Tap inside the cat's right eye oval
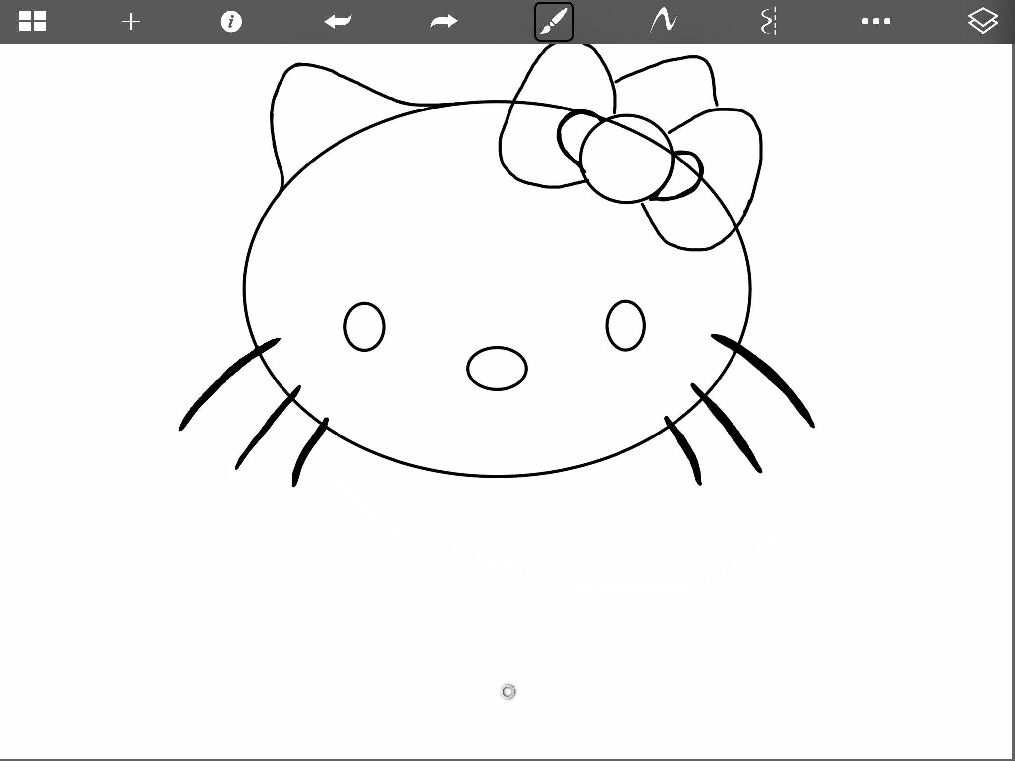 625,326
